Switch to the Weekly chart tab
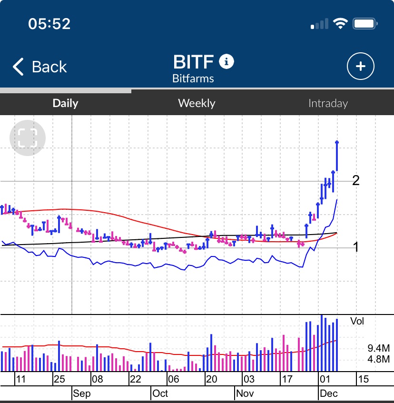The width and height of the screenshot is (394, 403). coord(197,103)
